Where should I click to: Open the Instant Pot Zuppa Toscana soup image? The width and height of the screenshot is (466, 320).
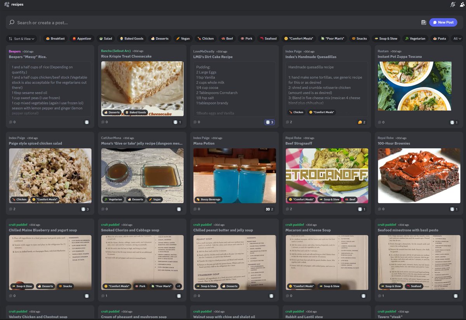[x=414, y=86]
